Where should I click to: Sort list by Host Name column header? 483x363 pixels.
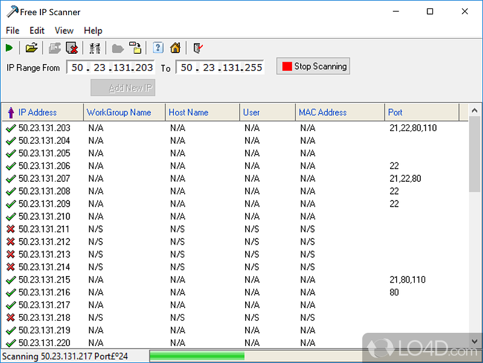point(188,112)
